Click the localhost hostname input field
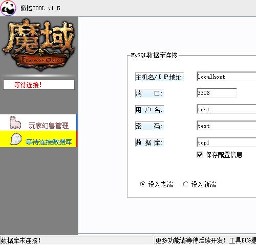Viewport: 256px width, 245px height. tap(226, 77)
